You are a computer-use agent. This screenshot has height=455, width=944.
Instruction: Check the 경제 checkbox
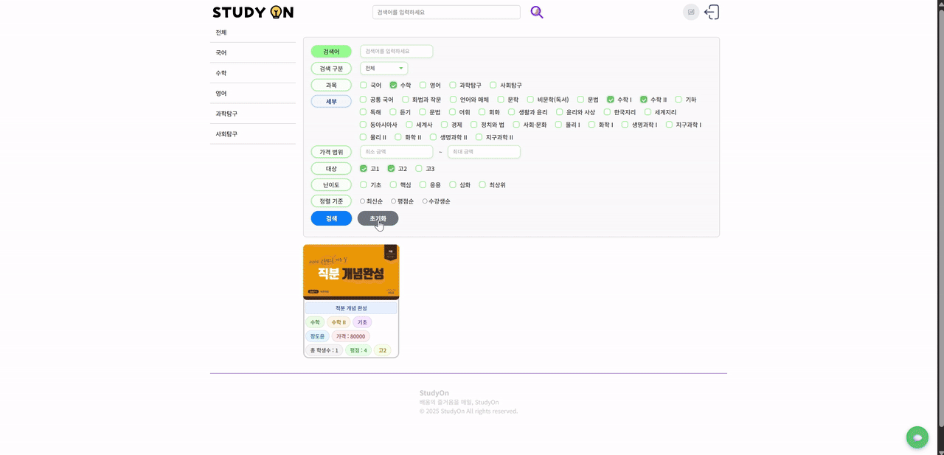coord(445,125)
